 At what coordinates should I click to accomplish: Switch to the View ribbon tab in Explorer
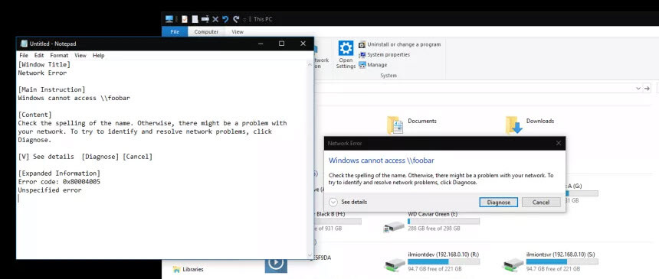click(238, 32)
